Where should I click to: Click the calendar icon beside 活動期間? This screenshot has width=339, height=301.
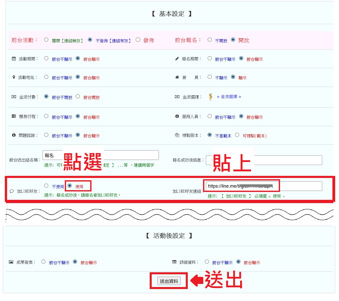[x=14, y=59]
